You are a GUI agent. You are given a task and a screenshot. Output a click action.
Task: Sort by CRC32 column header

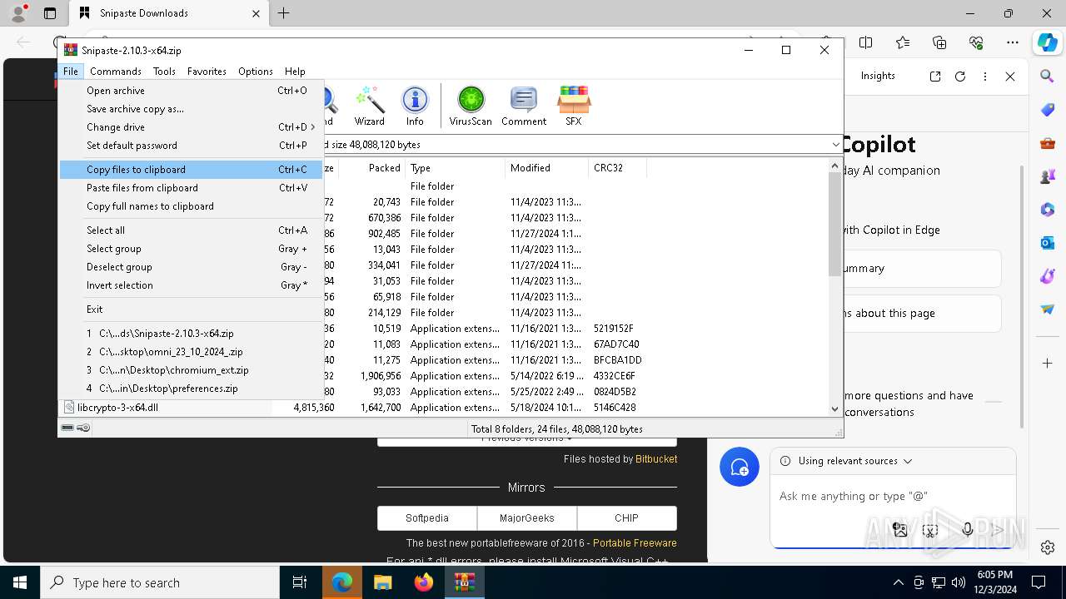[617, 168]
